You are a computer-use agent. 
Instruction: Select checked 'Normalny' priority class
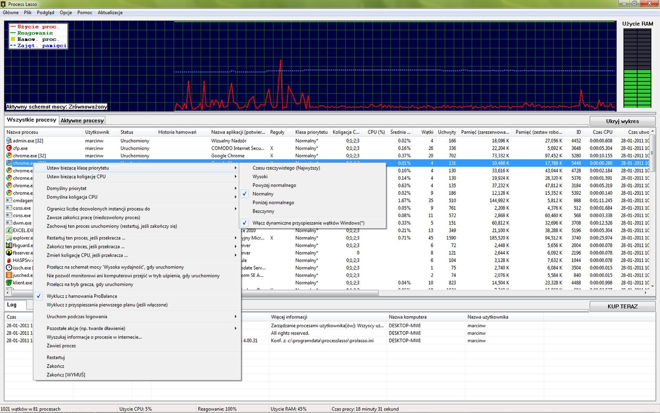pyautogui.click(x=313, y=194)
